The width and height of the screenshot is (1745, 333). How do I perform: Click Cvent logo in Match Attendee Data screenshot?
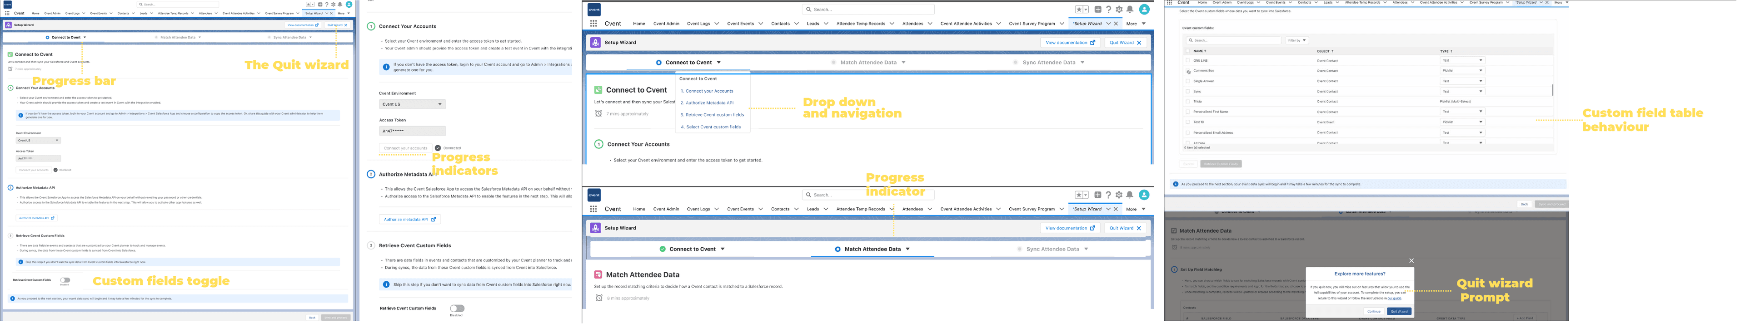tap(594, 195)
